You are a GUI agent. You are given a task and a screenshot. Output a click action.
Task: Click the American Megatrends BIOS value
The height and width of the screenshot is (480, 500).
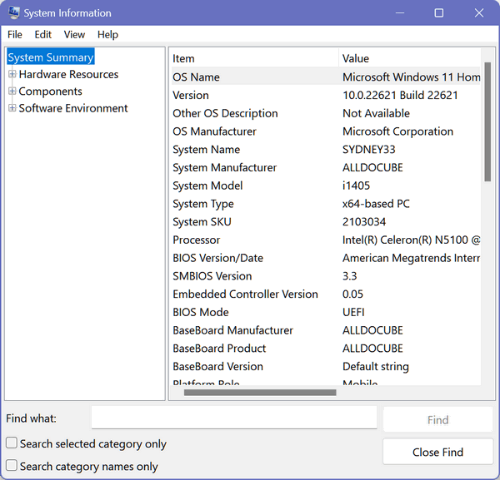tap(411, 258)
